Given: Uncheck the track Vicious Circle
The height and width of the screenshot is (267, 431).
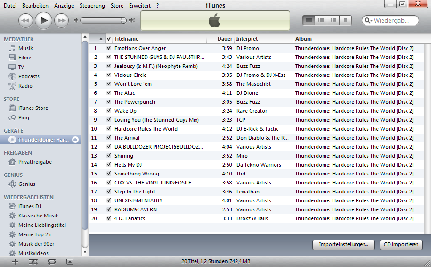Looking at the screenshot, I should point(109,75).
